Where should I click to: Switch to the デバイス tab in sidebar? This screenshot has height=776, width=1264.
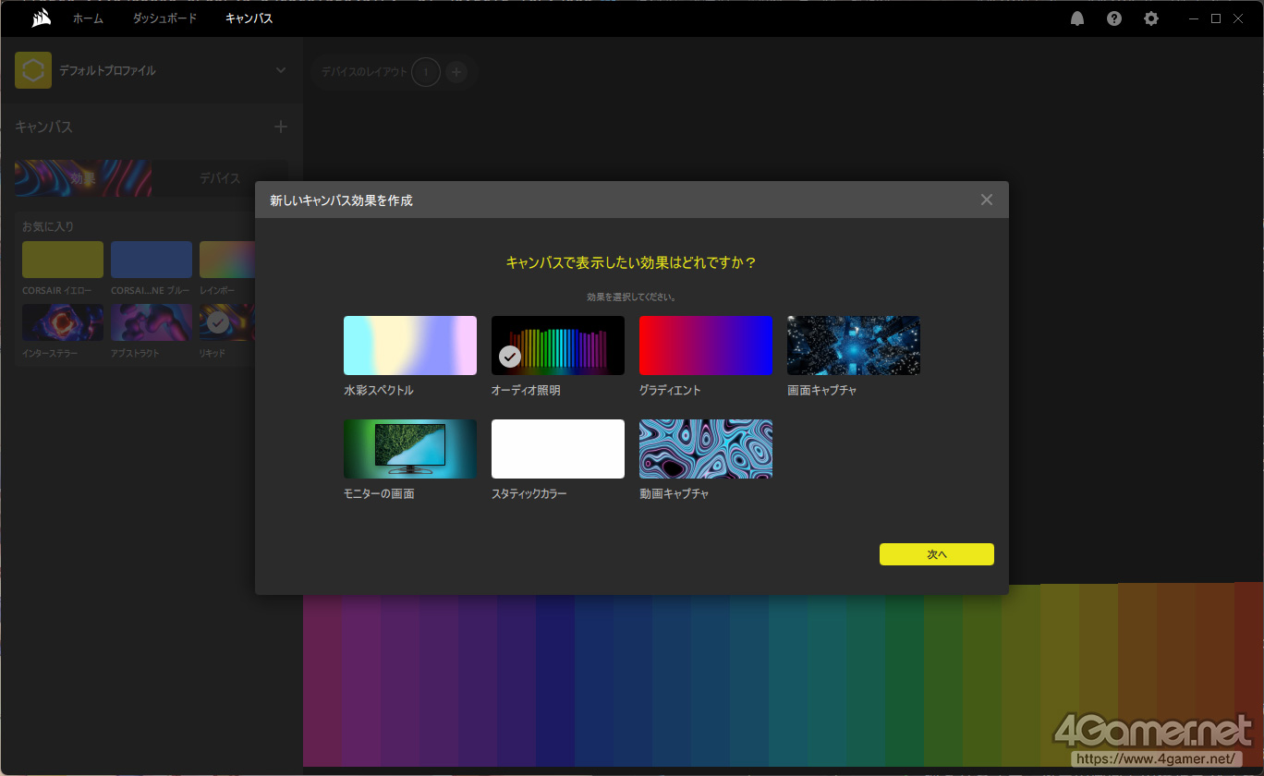click(x=220, y=178)
